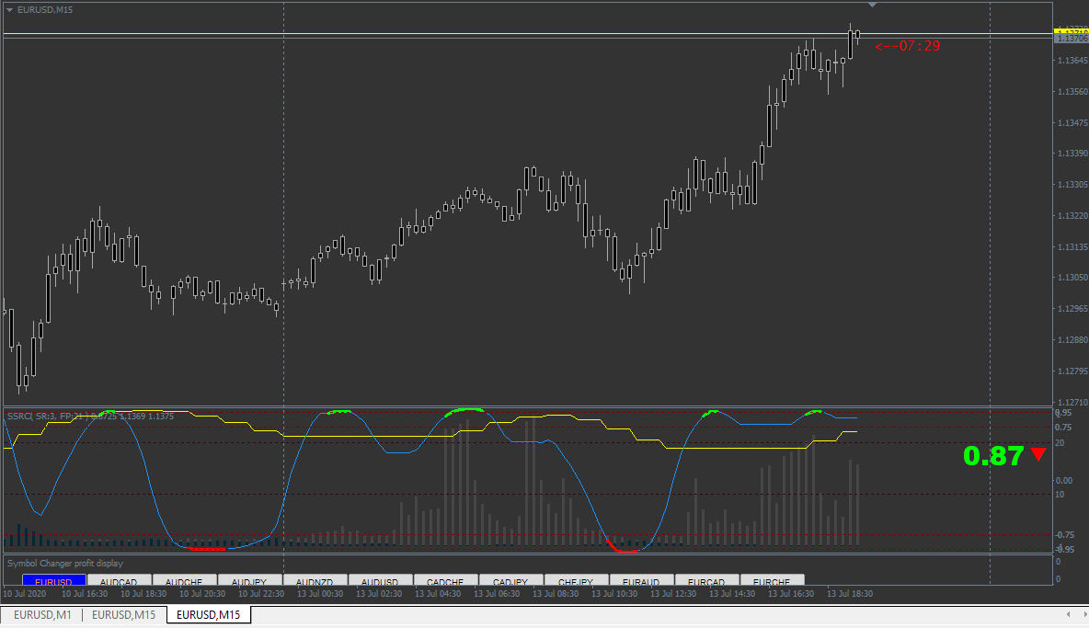
Task: Switch chart to CADCHF symbol button
Action: [x=445, y=581]
